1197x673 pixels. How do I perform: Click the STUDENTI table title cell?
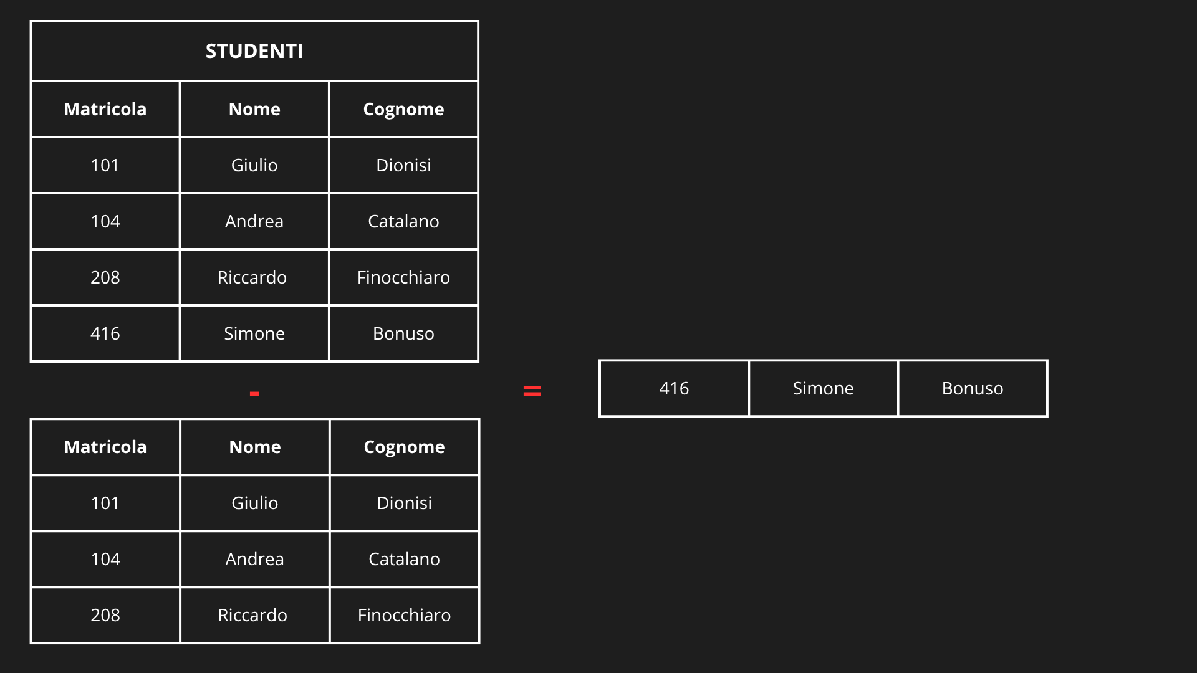click(254, 51)
